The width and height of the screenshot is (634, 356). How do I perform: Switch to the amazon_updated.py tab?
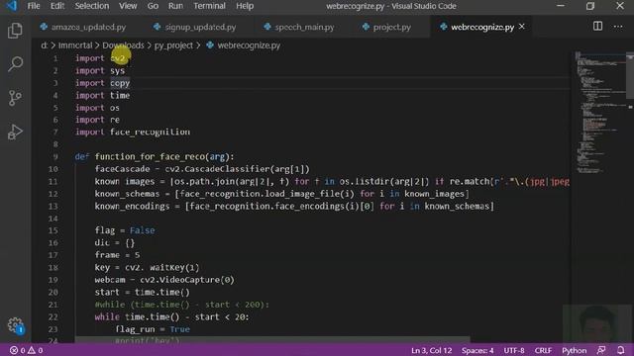click(x=88, y=27)
